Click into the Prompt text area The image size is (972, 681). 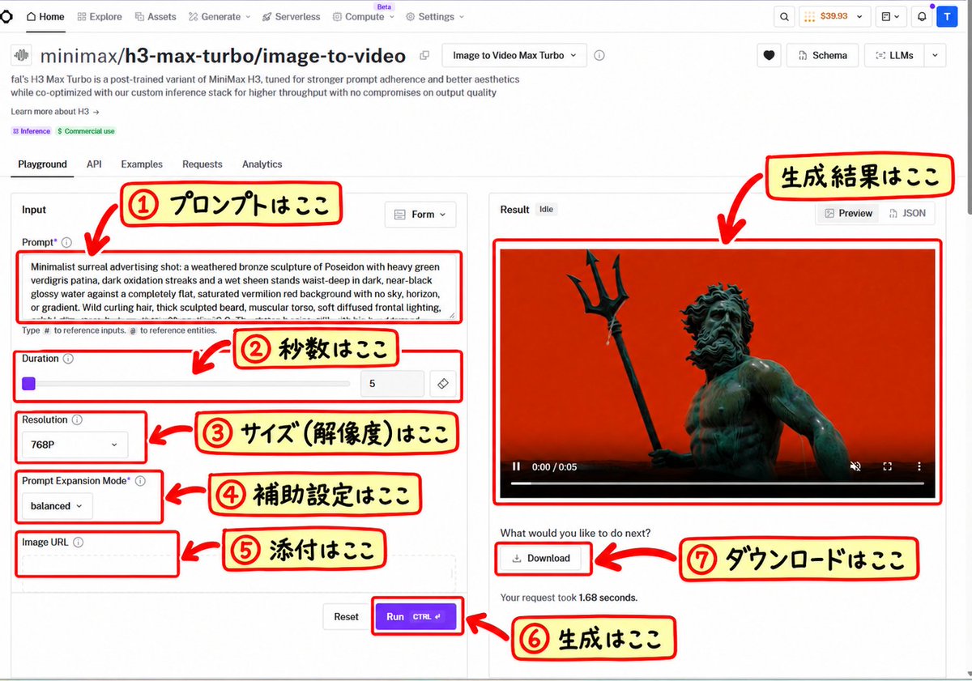(239, 288)
